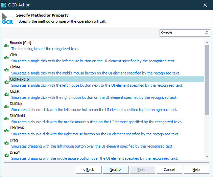The height and width of the screenshot is (177, 213).
Task: Click the icon beside the ClickR method
Action: pos(6,94)
